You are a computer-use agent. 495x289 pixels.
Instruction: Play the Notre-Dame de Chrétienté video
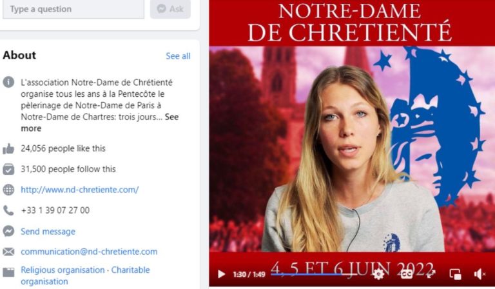coord(221,274)
